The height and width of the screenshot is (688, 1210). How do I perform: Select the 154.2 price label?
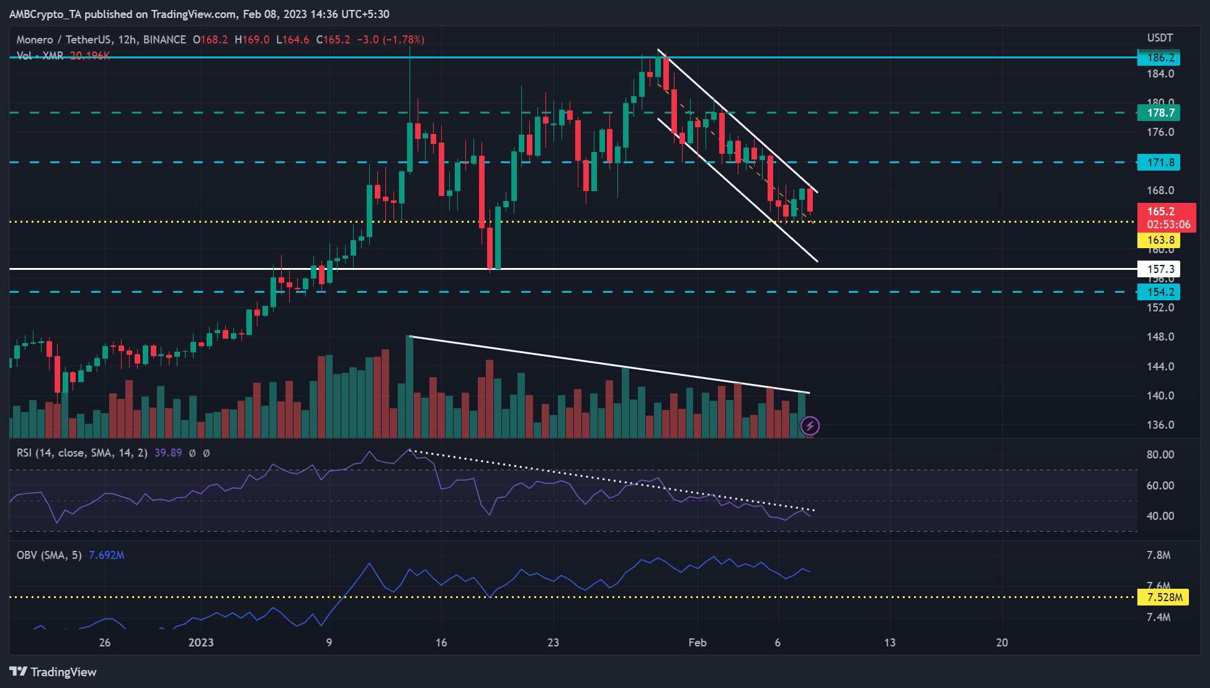pyautogui.click(x=1158, y=292)
